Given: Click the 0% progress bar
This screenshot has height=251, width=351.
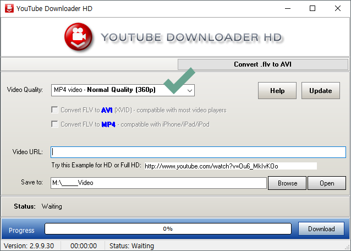Looking at the screenshot, I should [168, 228].
